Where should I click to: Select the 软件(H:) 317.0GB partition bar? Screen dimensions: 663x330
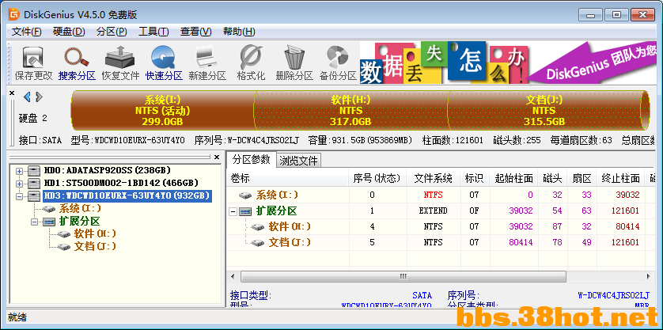click(350, 111)
